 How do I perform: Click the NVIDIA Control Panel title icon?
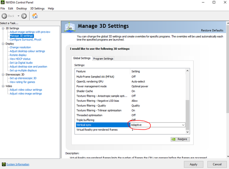[x=3, y=3]
